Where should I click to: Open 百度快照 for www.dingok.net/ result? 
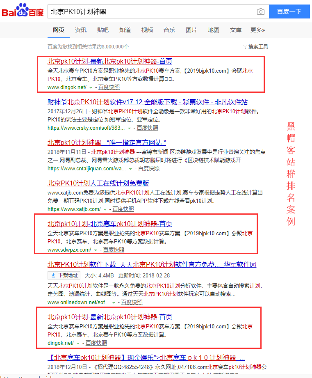(x=109, y=87)
